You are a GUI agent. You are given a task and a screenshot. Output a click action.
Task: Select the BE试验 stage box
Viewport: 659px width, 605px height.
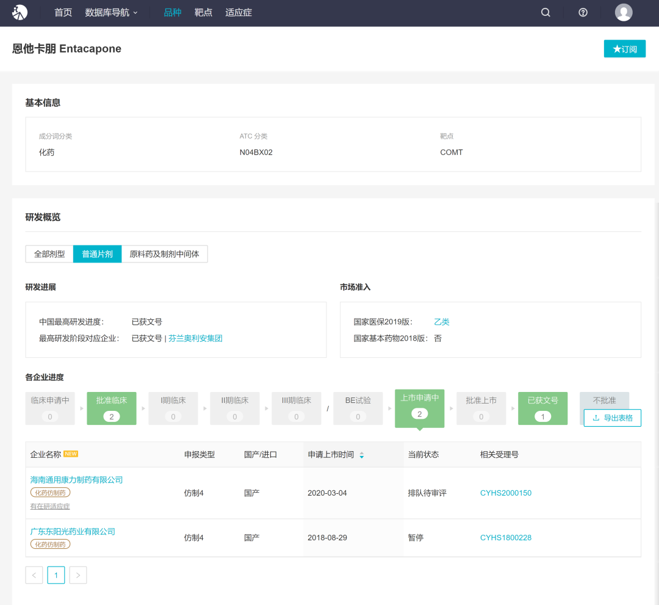pyautogui.click(x=358, y=408)
